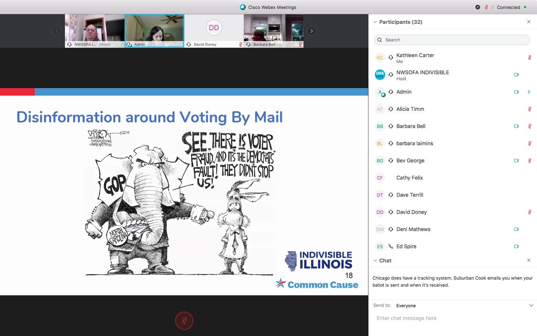Image resolution: width=537 pixels, height=336 pixels.
Task: Select the NWSOFA host video thumbnail
Action: pos(95,31)
